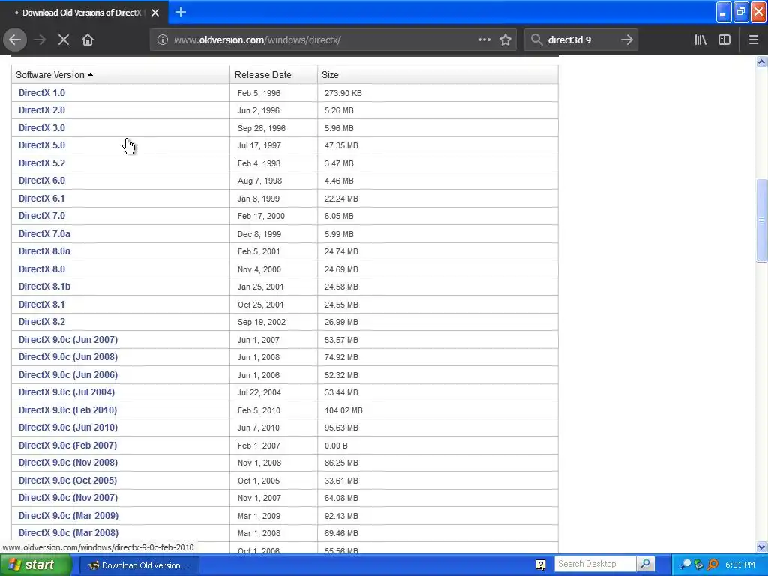Open the DirectX 8.1 link
Image resolution: width=768 pixels, height=576 pixels.
point(42,304)
